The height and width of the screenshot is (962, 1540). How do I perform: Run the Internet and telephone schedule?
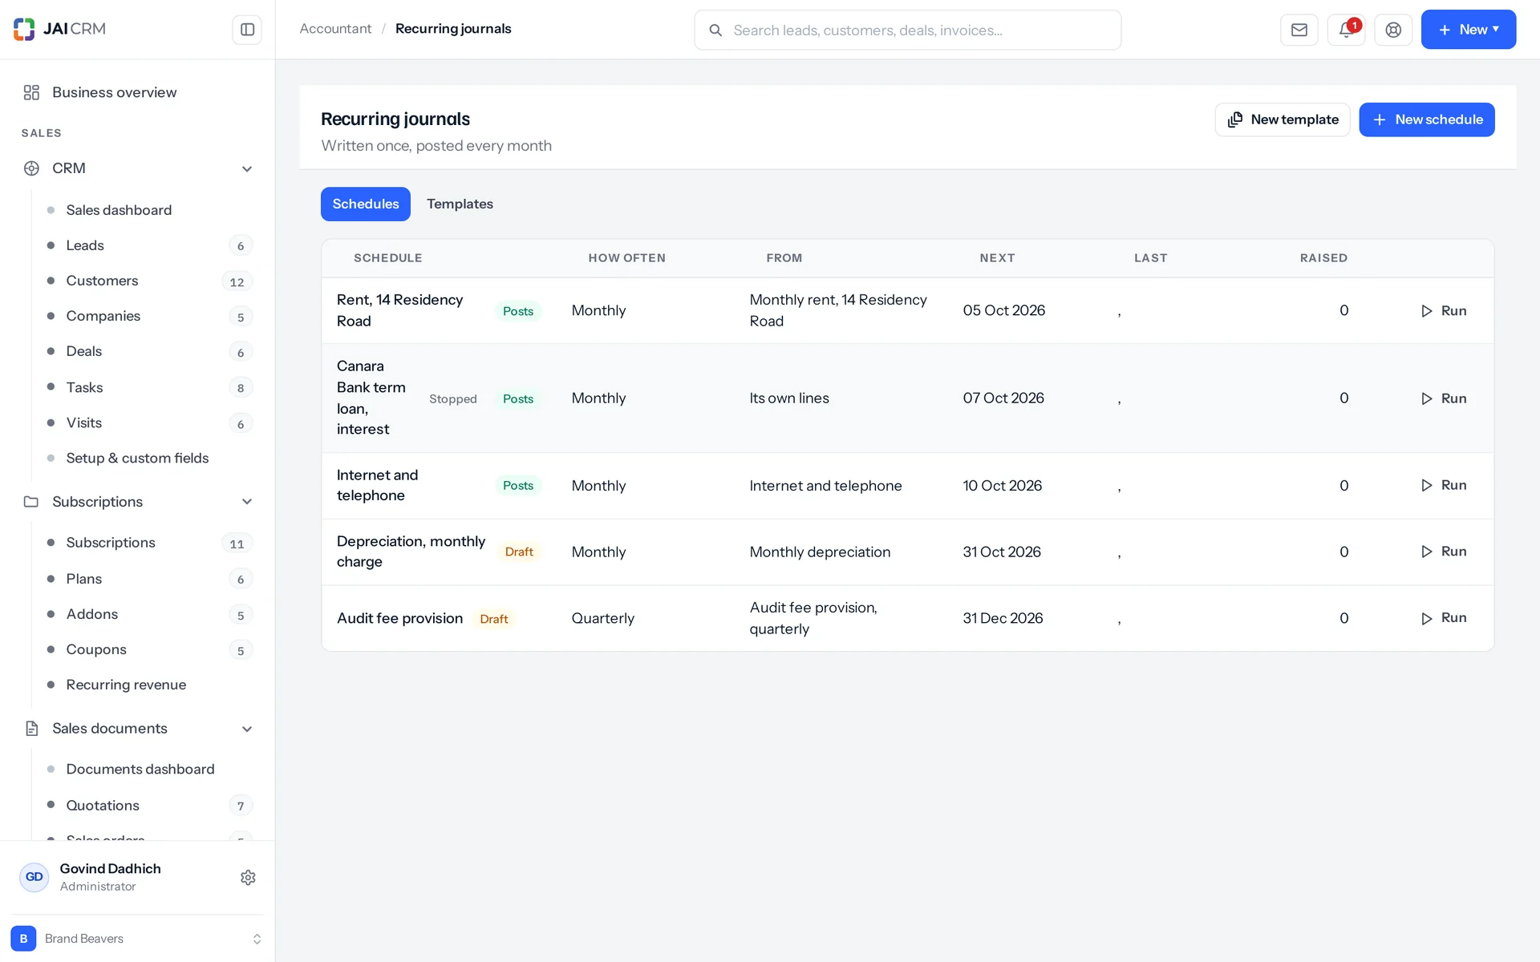1444,486
